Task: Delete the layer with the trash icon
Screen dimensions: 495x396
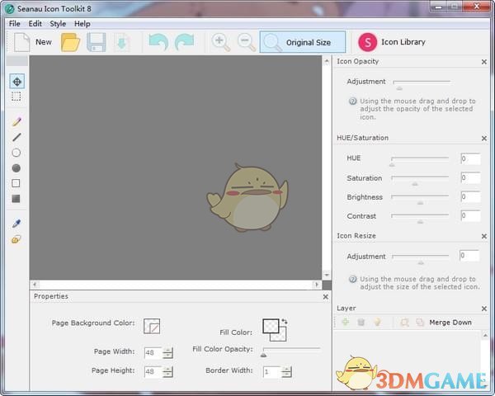Action: [x=361, y=322]
